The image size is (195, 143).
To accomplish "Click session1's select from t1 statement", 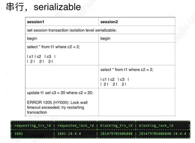I will tap(54, 47).
